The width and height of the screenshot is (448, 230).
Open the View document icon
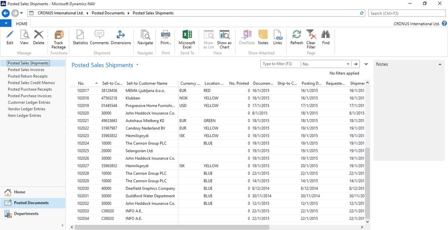point(24,35)
